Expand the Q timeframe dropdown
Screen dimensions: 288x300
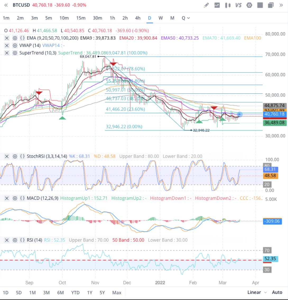click(186, 18)
